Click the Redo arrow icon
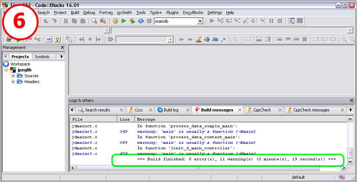This screenshot has width=357, height=182. pyautogui.click(x=55, y=21)
